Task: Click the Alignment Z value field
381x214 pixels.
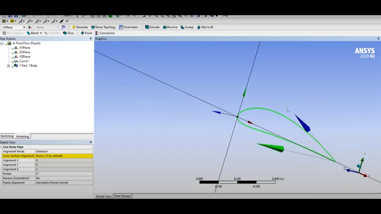Action: pos(64,169)
